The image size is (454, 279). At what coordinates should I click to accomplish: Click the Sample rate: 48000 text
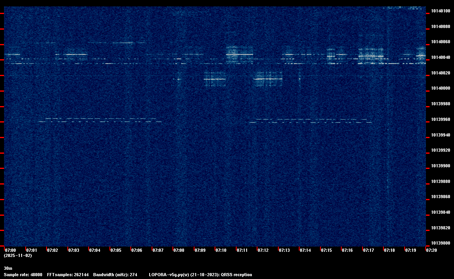pyautogui.click(x=23, y=275)
